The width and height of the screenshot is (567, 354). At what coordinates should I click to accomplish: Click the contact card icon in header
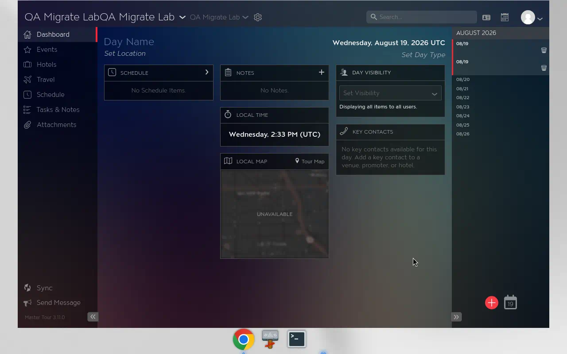(486, 17)
